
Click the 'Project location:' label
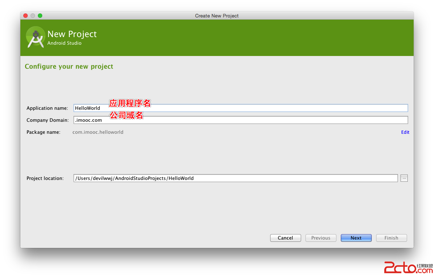pos(45,178)
